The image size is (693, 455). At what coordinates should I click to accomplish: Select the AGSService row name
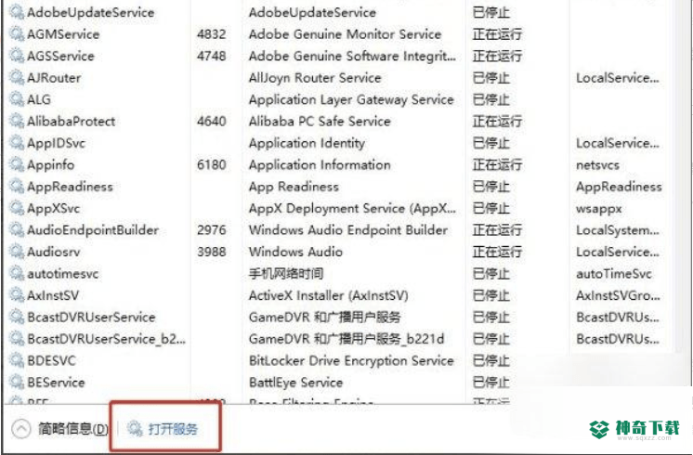pos(60,56)
